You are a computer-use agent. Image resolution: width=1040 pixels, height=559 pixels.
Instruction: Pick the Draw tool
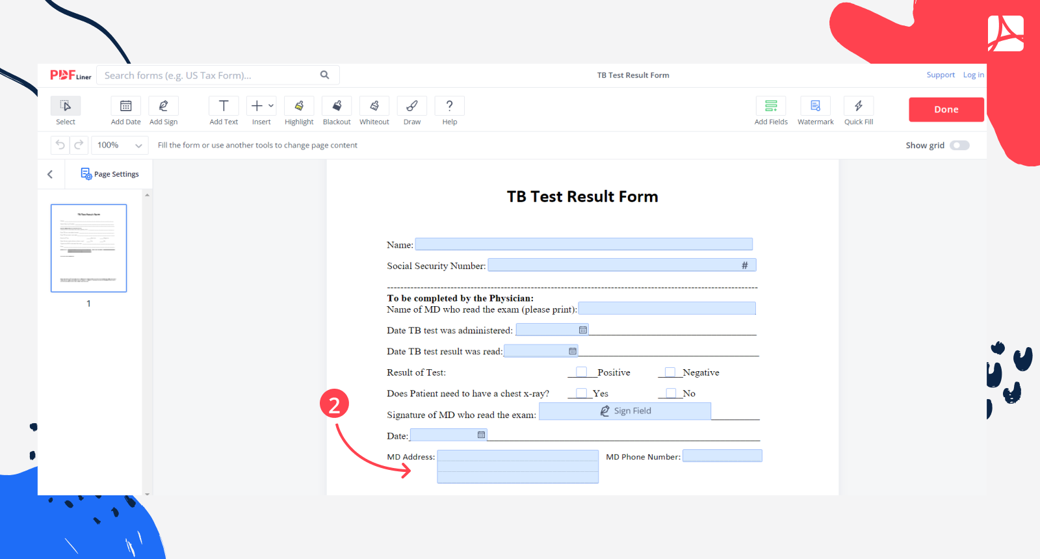click(412, 107)
